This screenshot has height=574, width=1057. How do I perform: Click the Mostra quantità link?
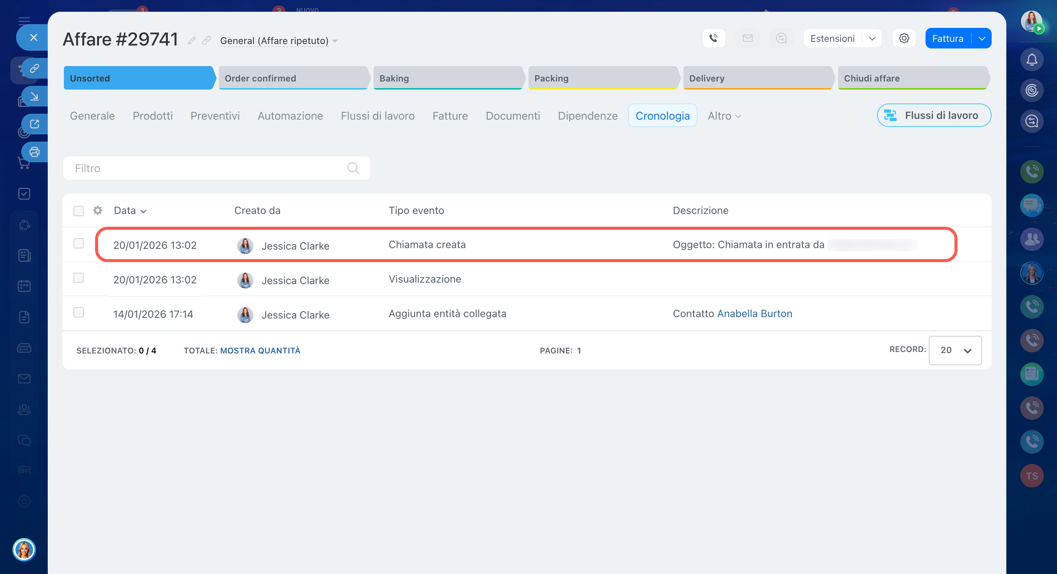pos(260,350)
